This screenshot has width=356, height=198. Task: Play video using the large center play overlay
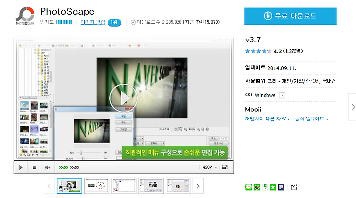(124, 98)
